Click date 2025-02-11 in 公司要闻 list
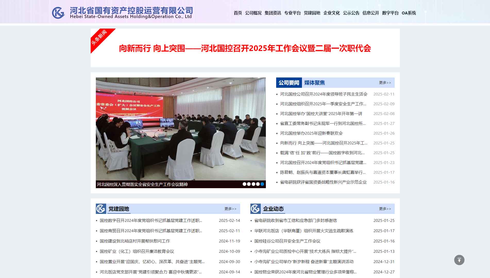 (384, 94)
